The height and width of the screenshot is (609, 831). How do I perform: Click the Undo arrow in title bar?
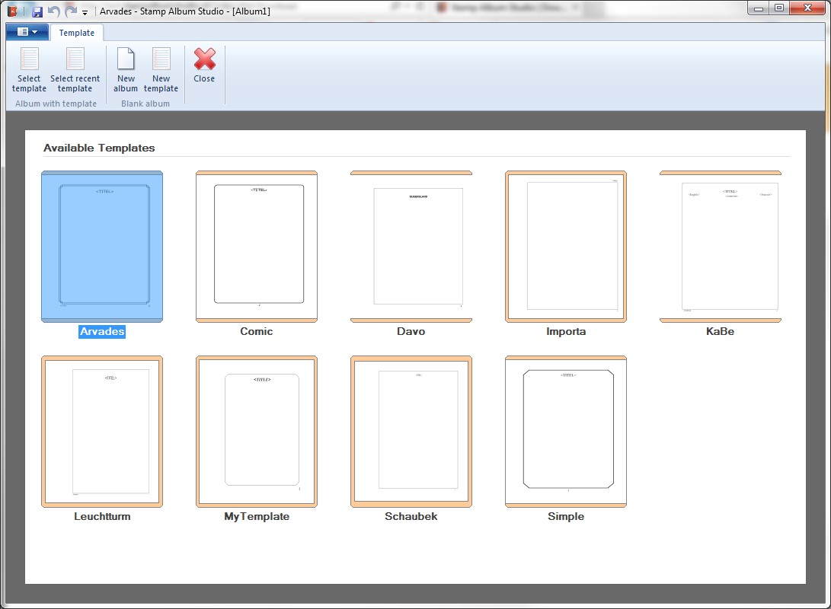[53, 11]
